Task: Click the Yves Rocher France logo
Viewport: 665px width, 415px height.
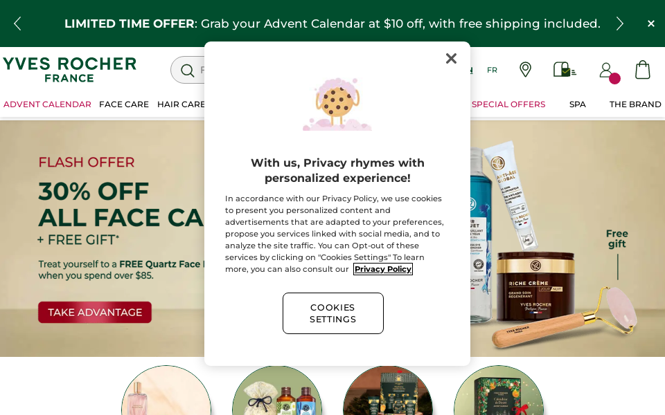Action: point(70,69)
